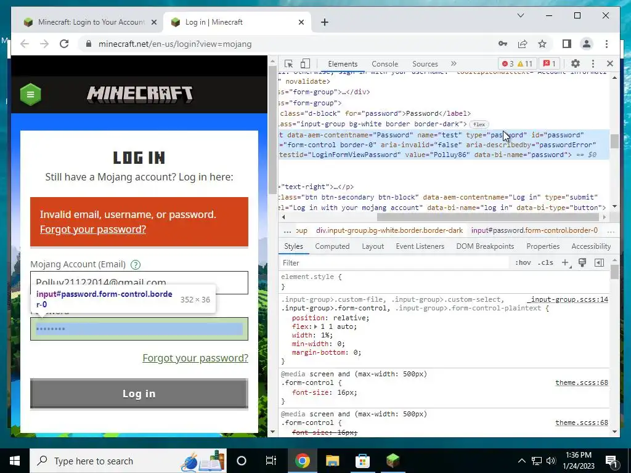631x473 pixels.
Task: Click Forgot your password link below password
Action: click(195, 358)
